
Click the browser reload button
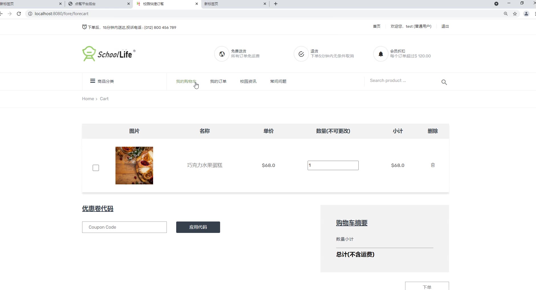point(19,14)
